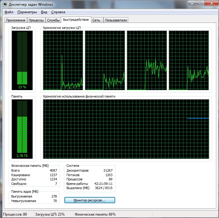This screenshot has width=219, height=218.
Task: Click status bar text Загрузка ЦП: 23%
Action: [x=50, y=214]
